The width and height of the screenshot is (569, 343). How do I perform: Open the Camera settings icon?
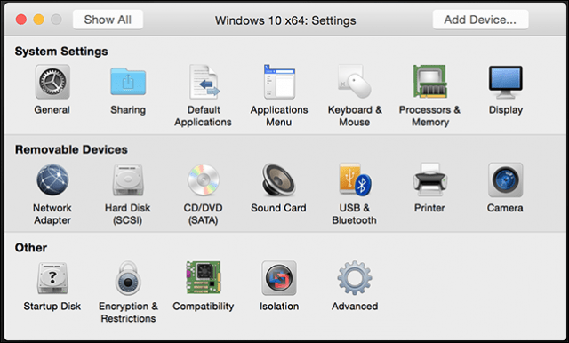(x=506, y=180)
